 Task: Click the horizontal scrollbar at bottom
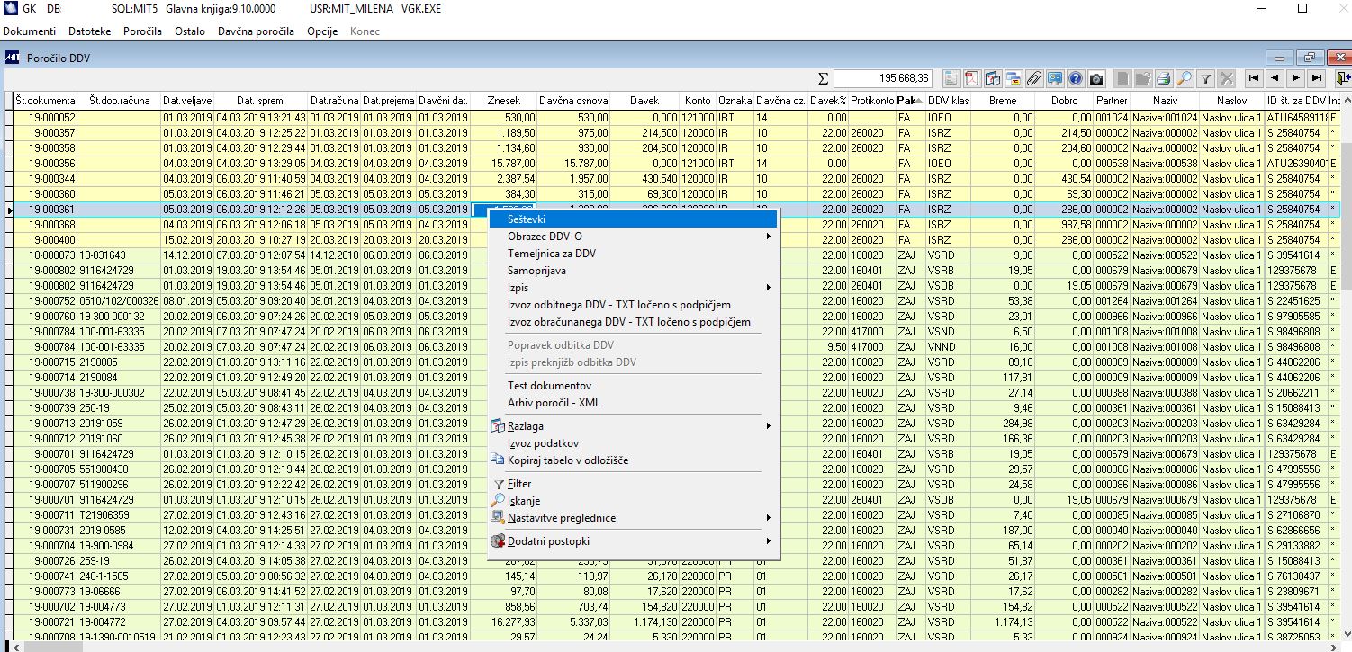[x=671, y=647]
